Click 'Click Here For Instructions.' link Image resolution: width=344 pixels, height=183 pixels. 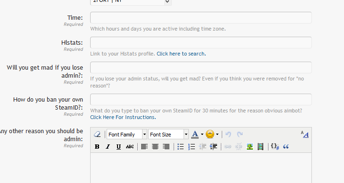(123, 117)
